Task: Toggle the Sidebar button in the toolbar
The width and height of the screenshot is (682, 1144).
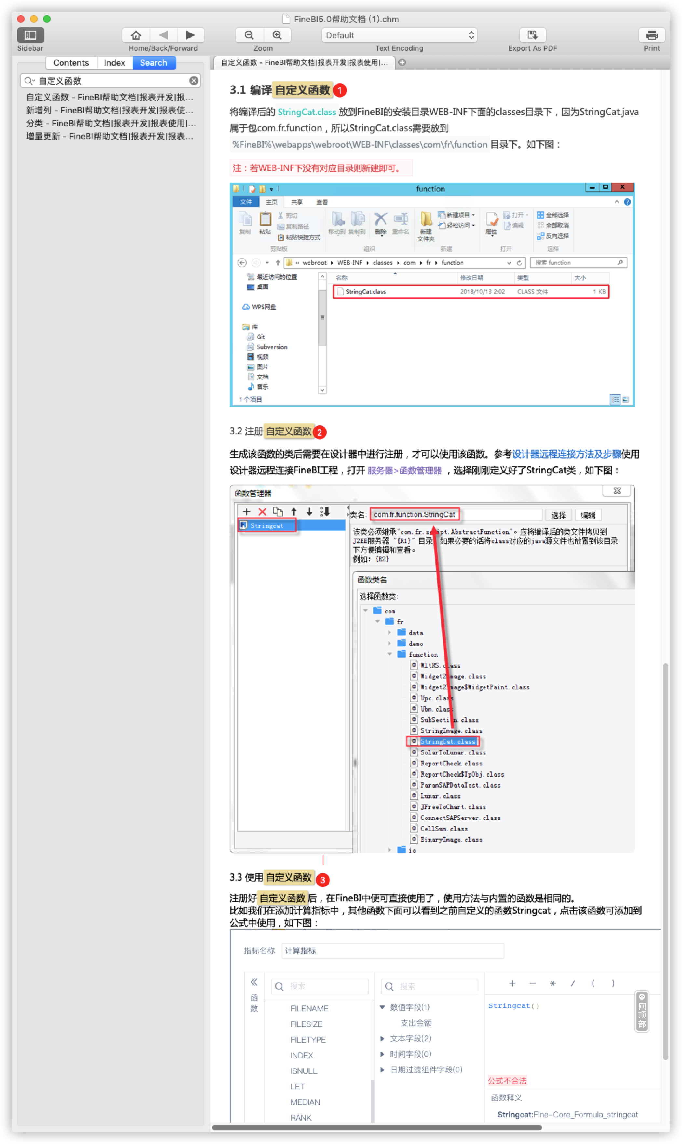Action: pyautogui.click(x=30, y=35)
